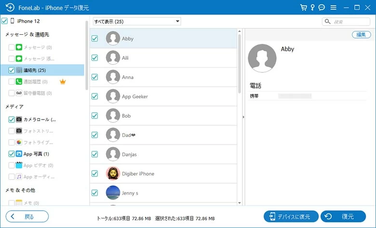Screen dimensions: 376x228
Task: Click Bob's avatar icon in the list
Action: (x=113, y=116)
